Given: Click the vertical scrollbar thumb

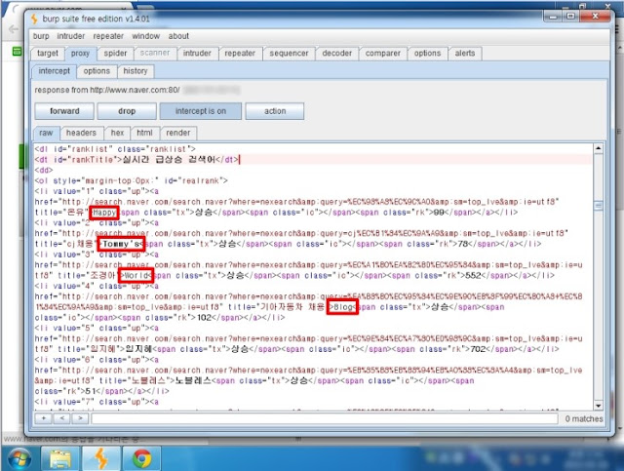Looking at the screenshot, I should (598, 206).
